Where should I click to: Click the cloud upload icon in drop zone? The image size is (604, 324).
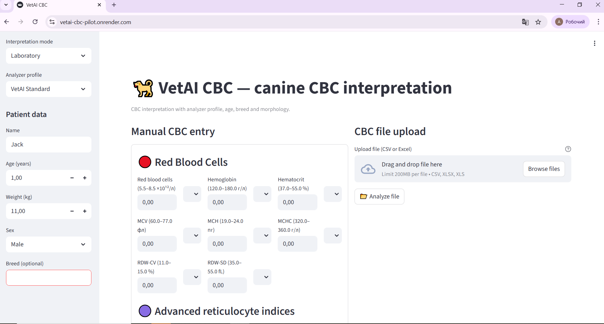tap(368, 169)
